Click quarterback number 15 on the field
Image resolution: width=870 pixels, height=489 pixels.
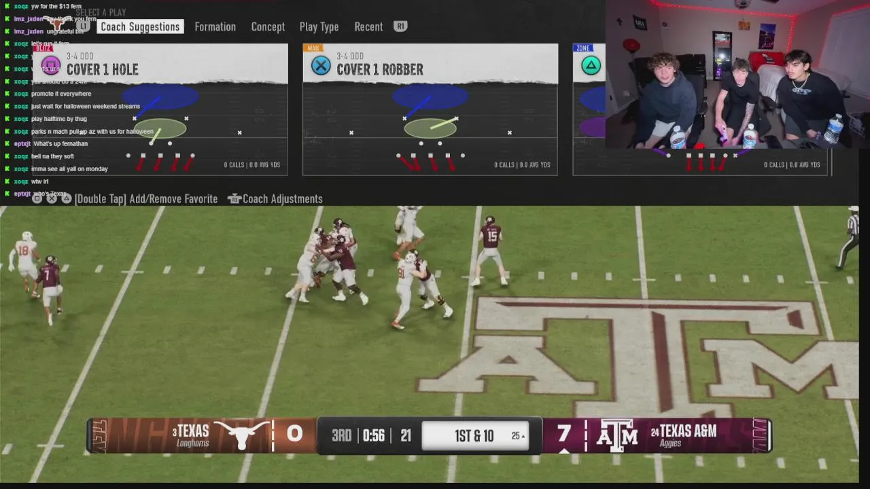pos(490,250)
